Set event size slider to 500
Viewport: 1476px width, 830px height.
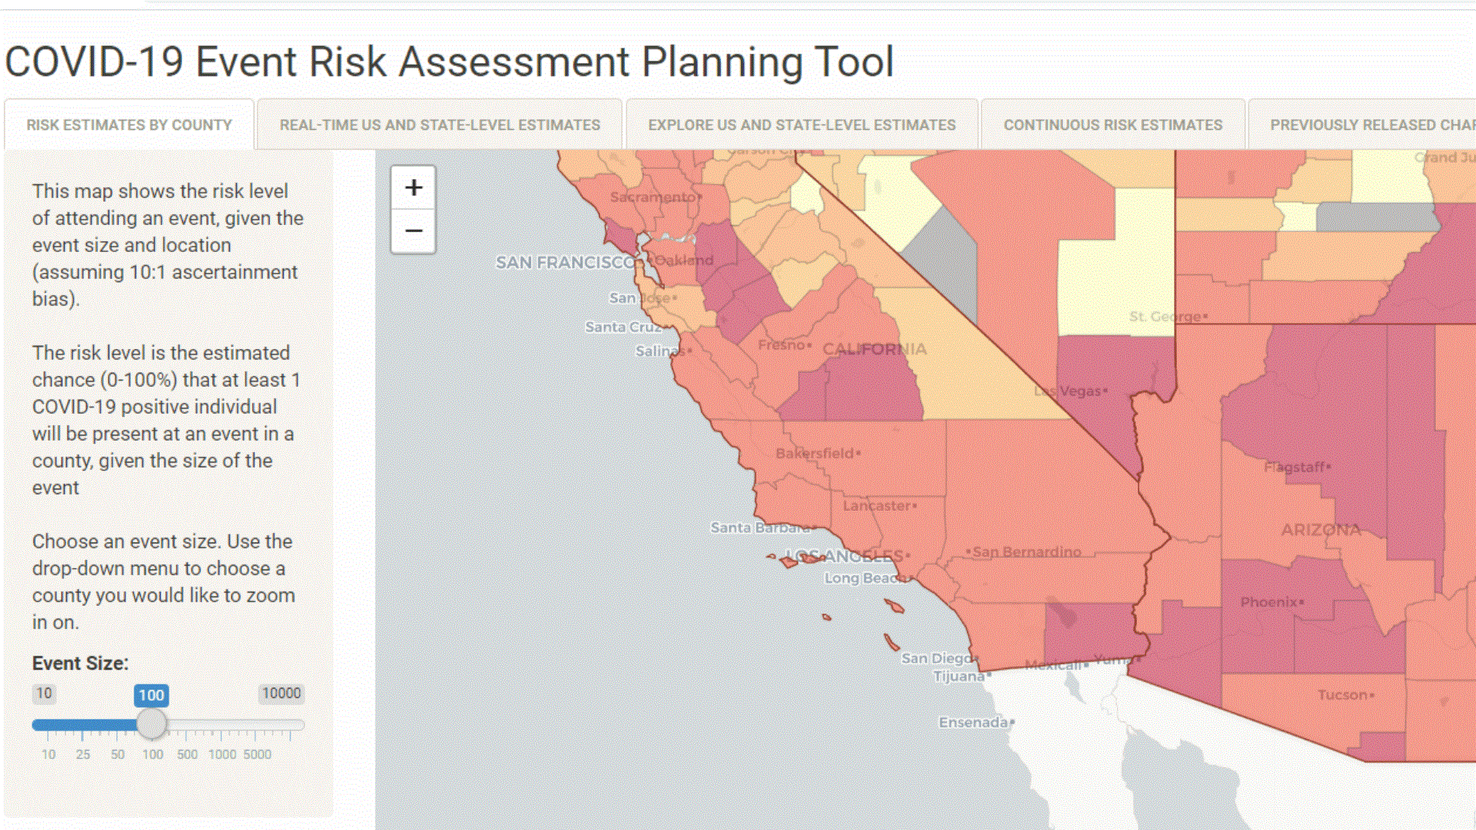point(187,725)
